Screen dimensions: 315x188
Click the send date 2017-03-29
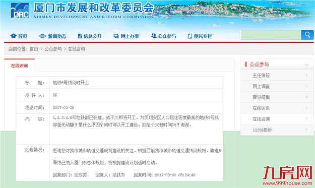coord(64,107)
